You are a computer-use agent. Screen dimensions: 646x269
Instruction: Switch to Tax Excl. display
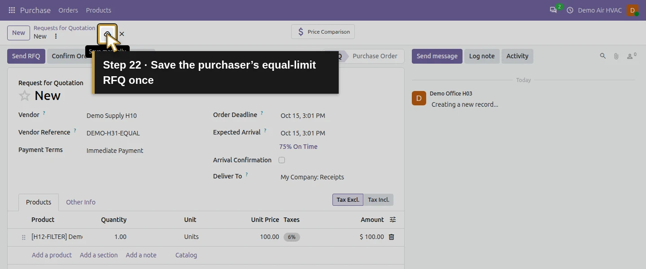348,200
